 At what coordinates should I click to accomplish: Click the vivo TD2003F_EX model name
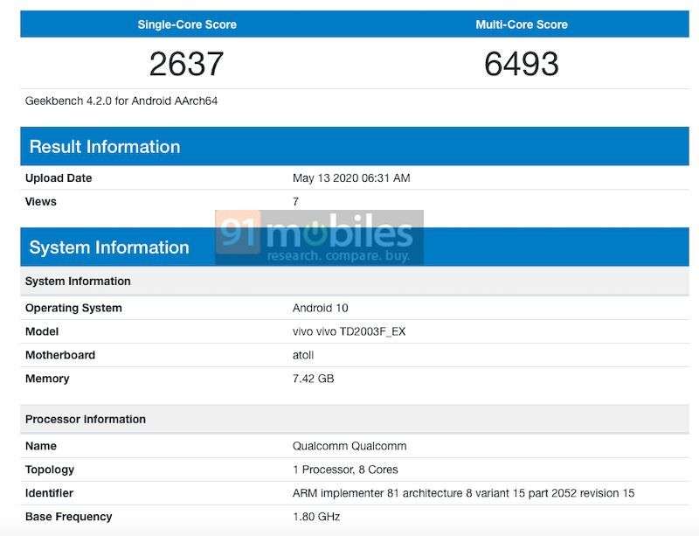pos(343,331)
